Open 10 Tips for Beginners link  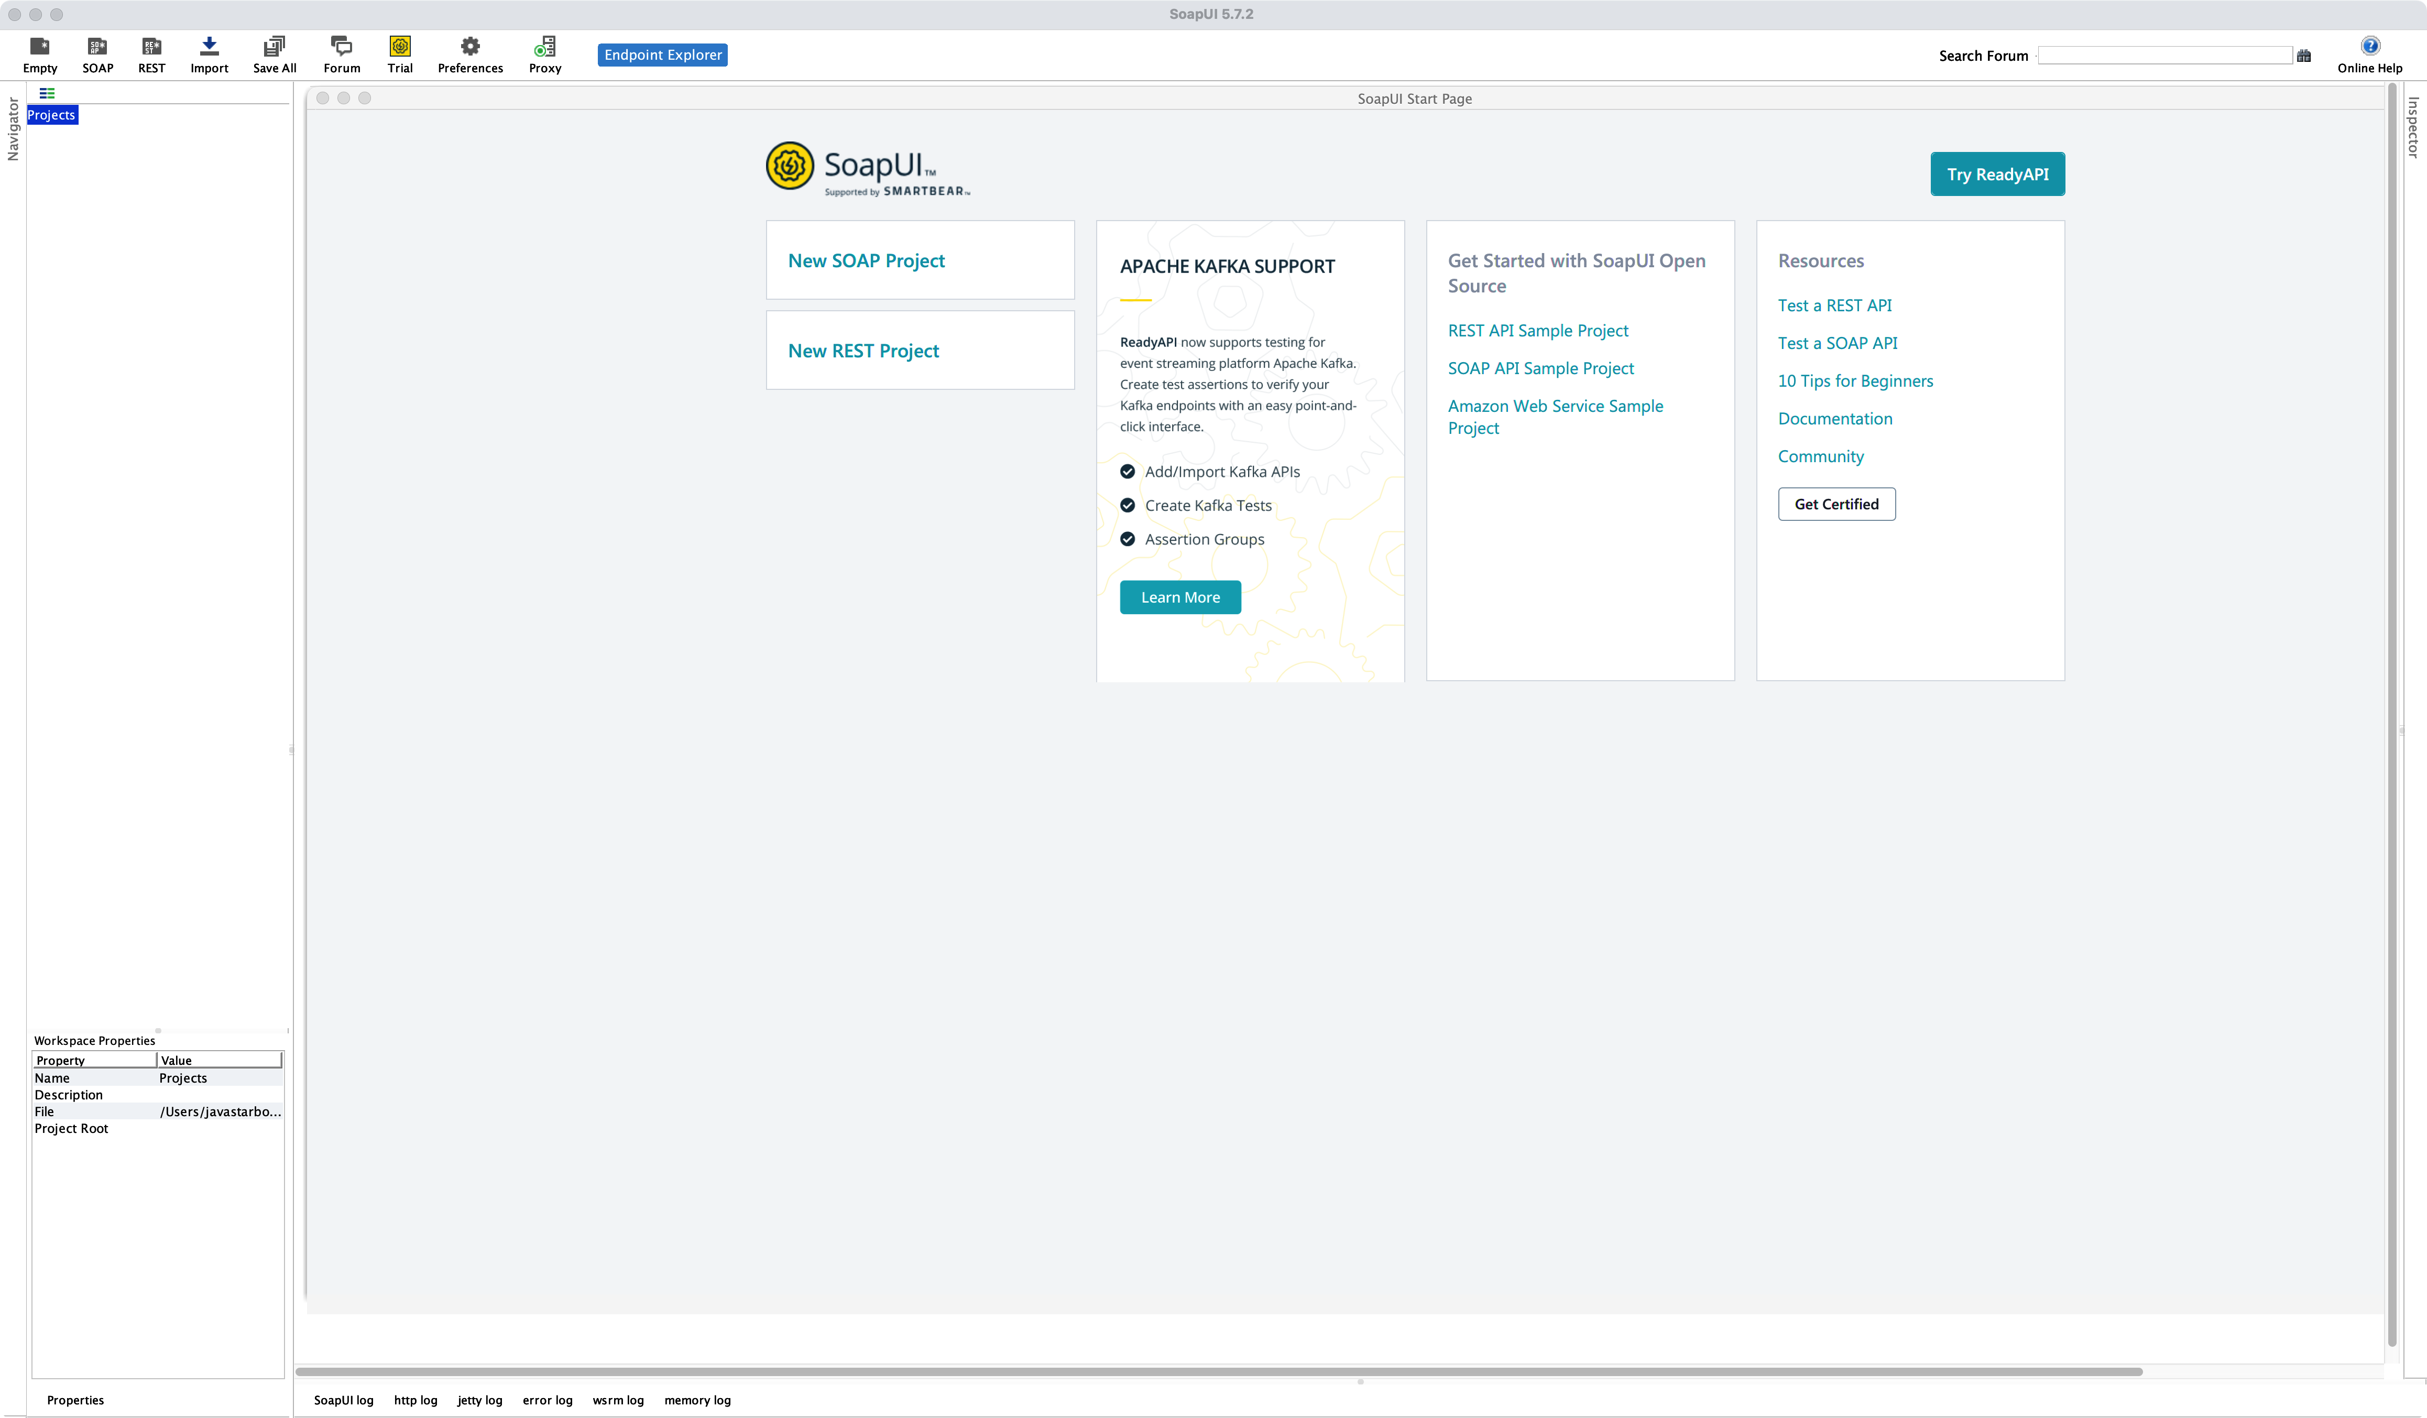coord(1855,380)
